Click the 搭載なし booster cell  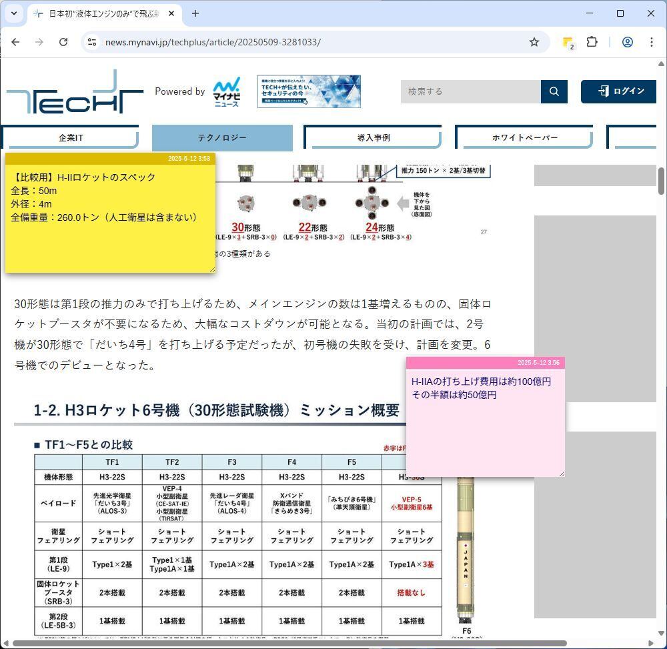(x=412, y=592)
